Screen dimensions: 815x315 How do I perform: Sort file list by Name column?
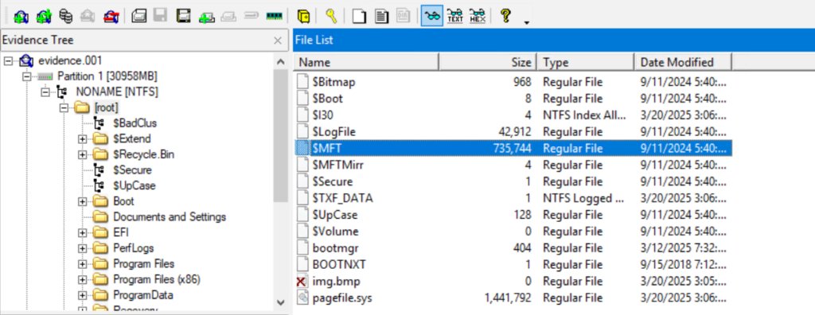point(366,62)
